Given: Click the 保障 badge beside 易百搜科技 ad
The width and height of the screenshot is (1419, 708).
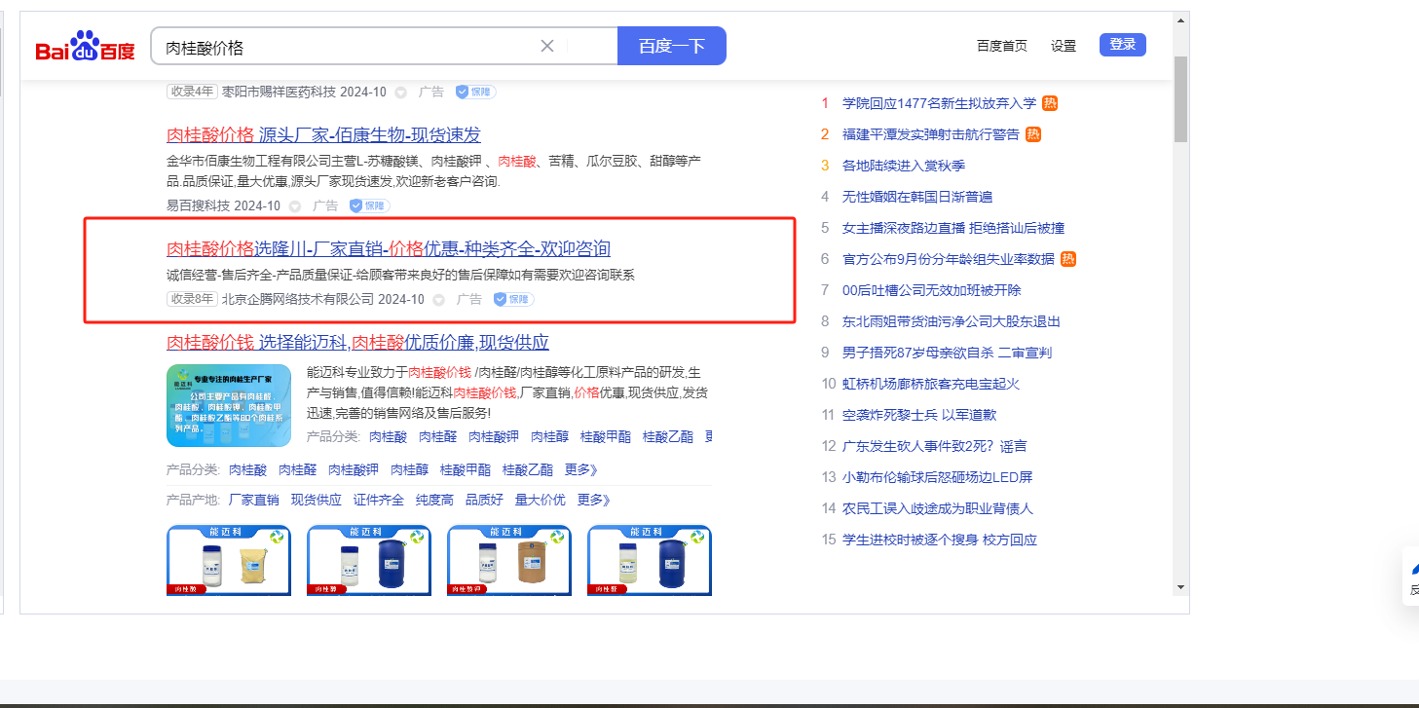Looking at the screenshot, I should click(x=369, y=205).
